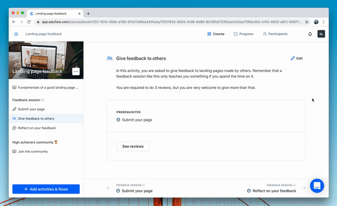The image size is (337, 206).
Task: Click the PREREQUISITES label
Action: [x=129, y=112]
